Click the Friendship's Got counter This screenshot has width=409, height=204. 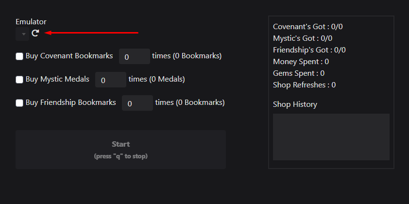309,50
